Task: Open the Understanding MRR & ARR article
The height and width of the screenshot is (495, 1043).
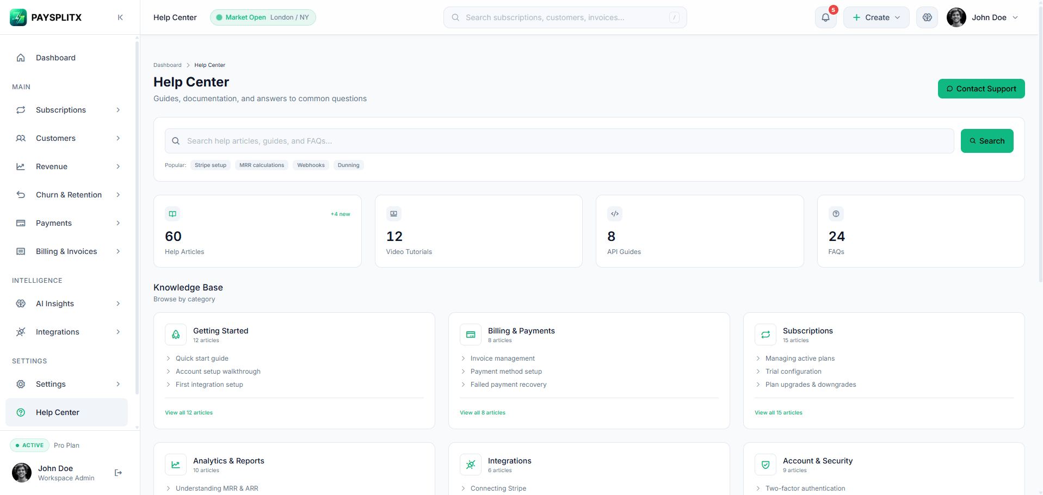Action: (217, 488)
